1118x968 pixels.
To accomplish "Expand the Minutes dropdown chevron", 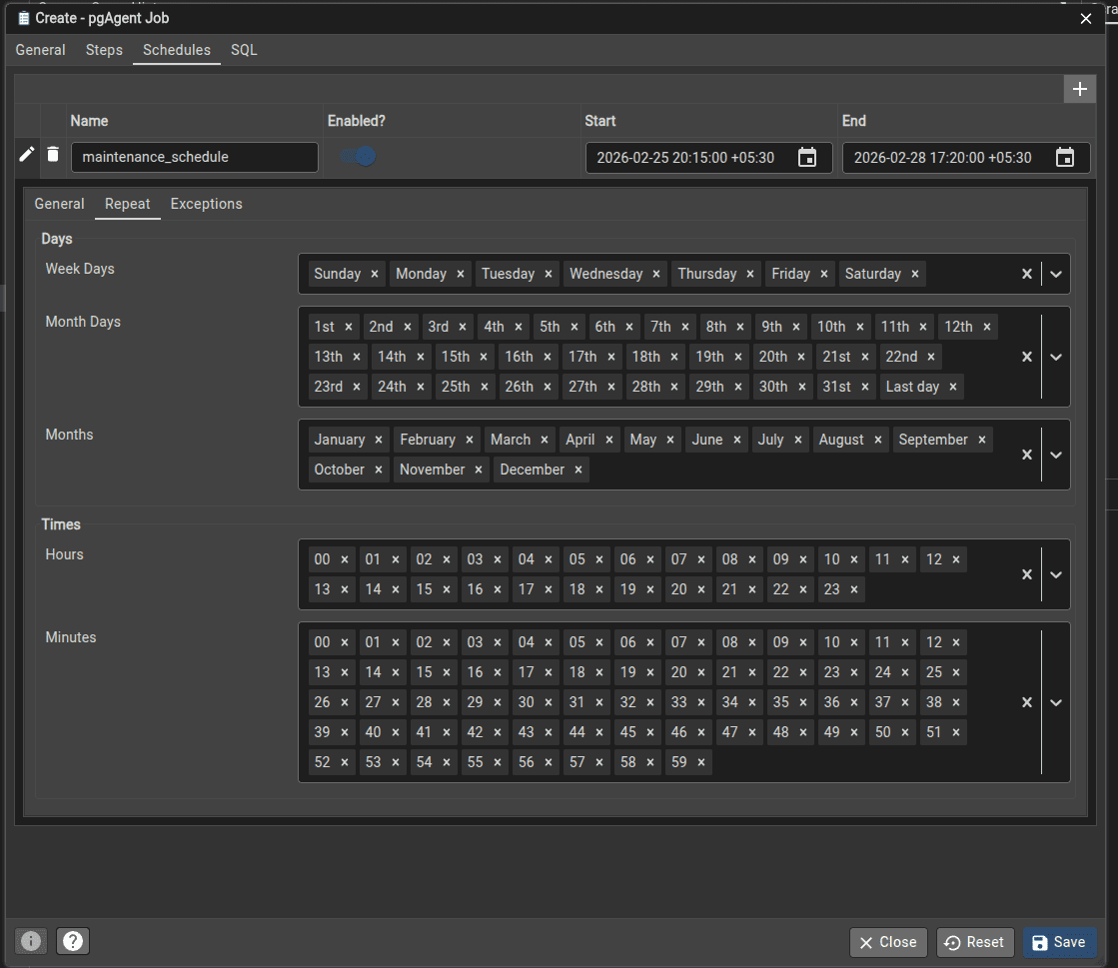I will pos(1056,702).
